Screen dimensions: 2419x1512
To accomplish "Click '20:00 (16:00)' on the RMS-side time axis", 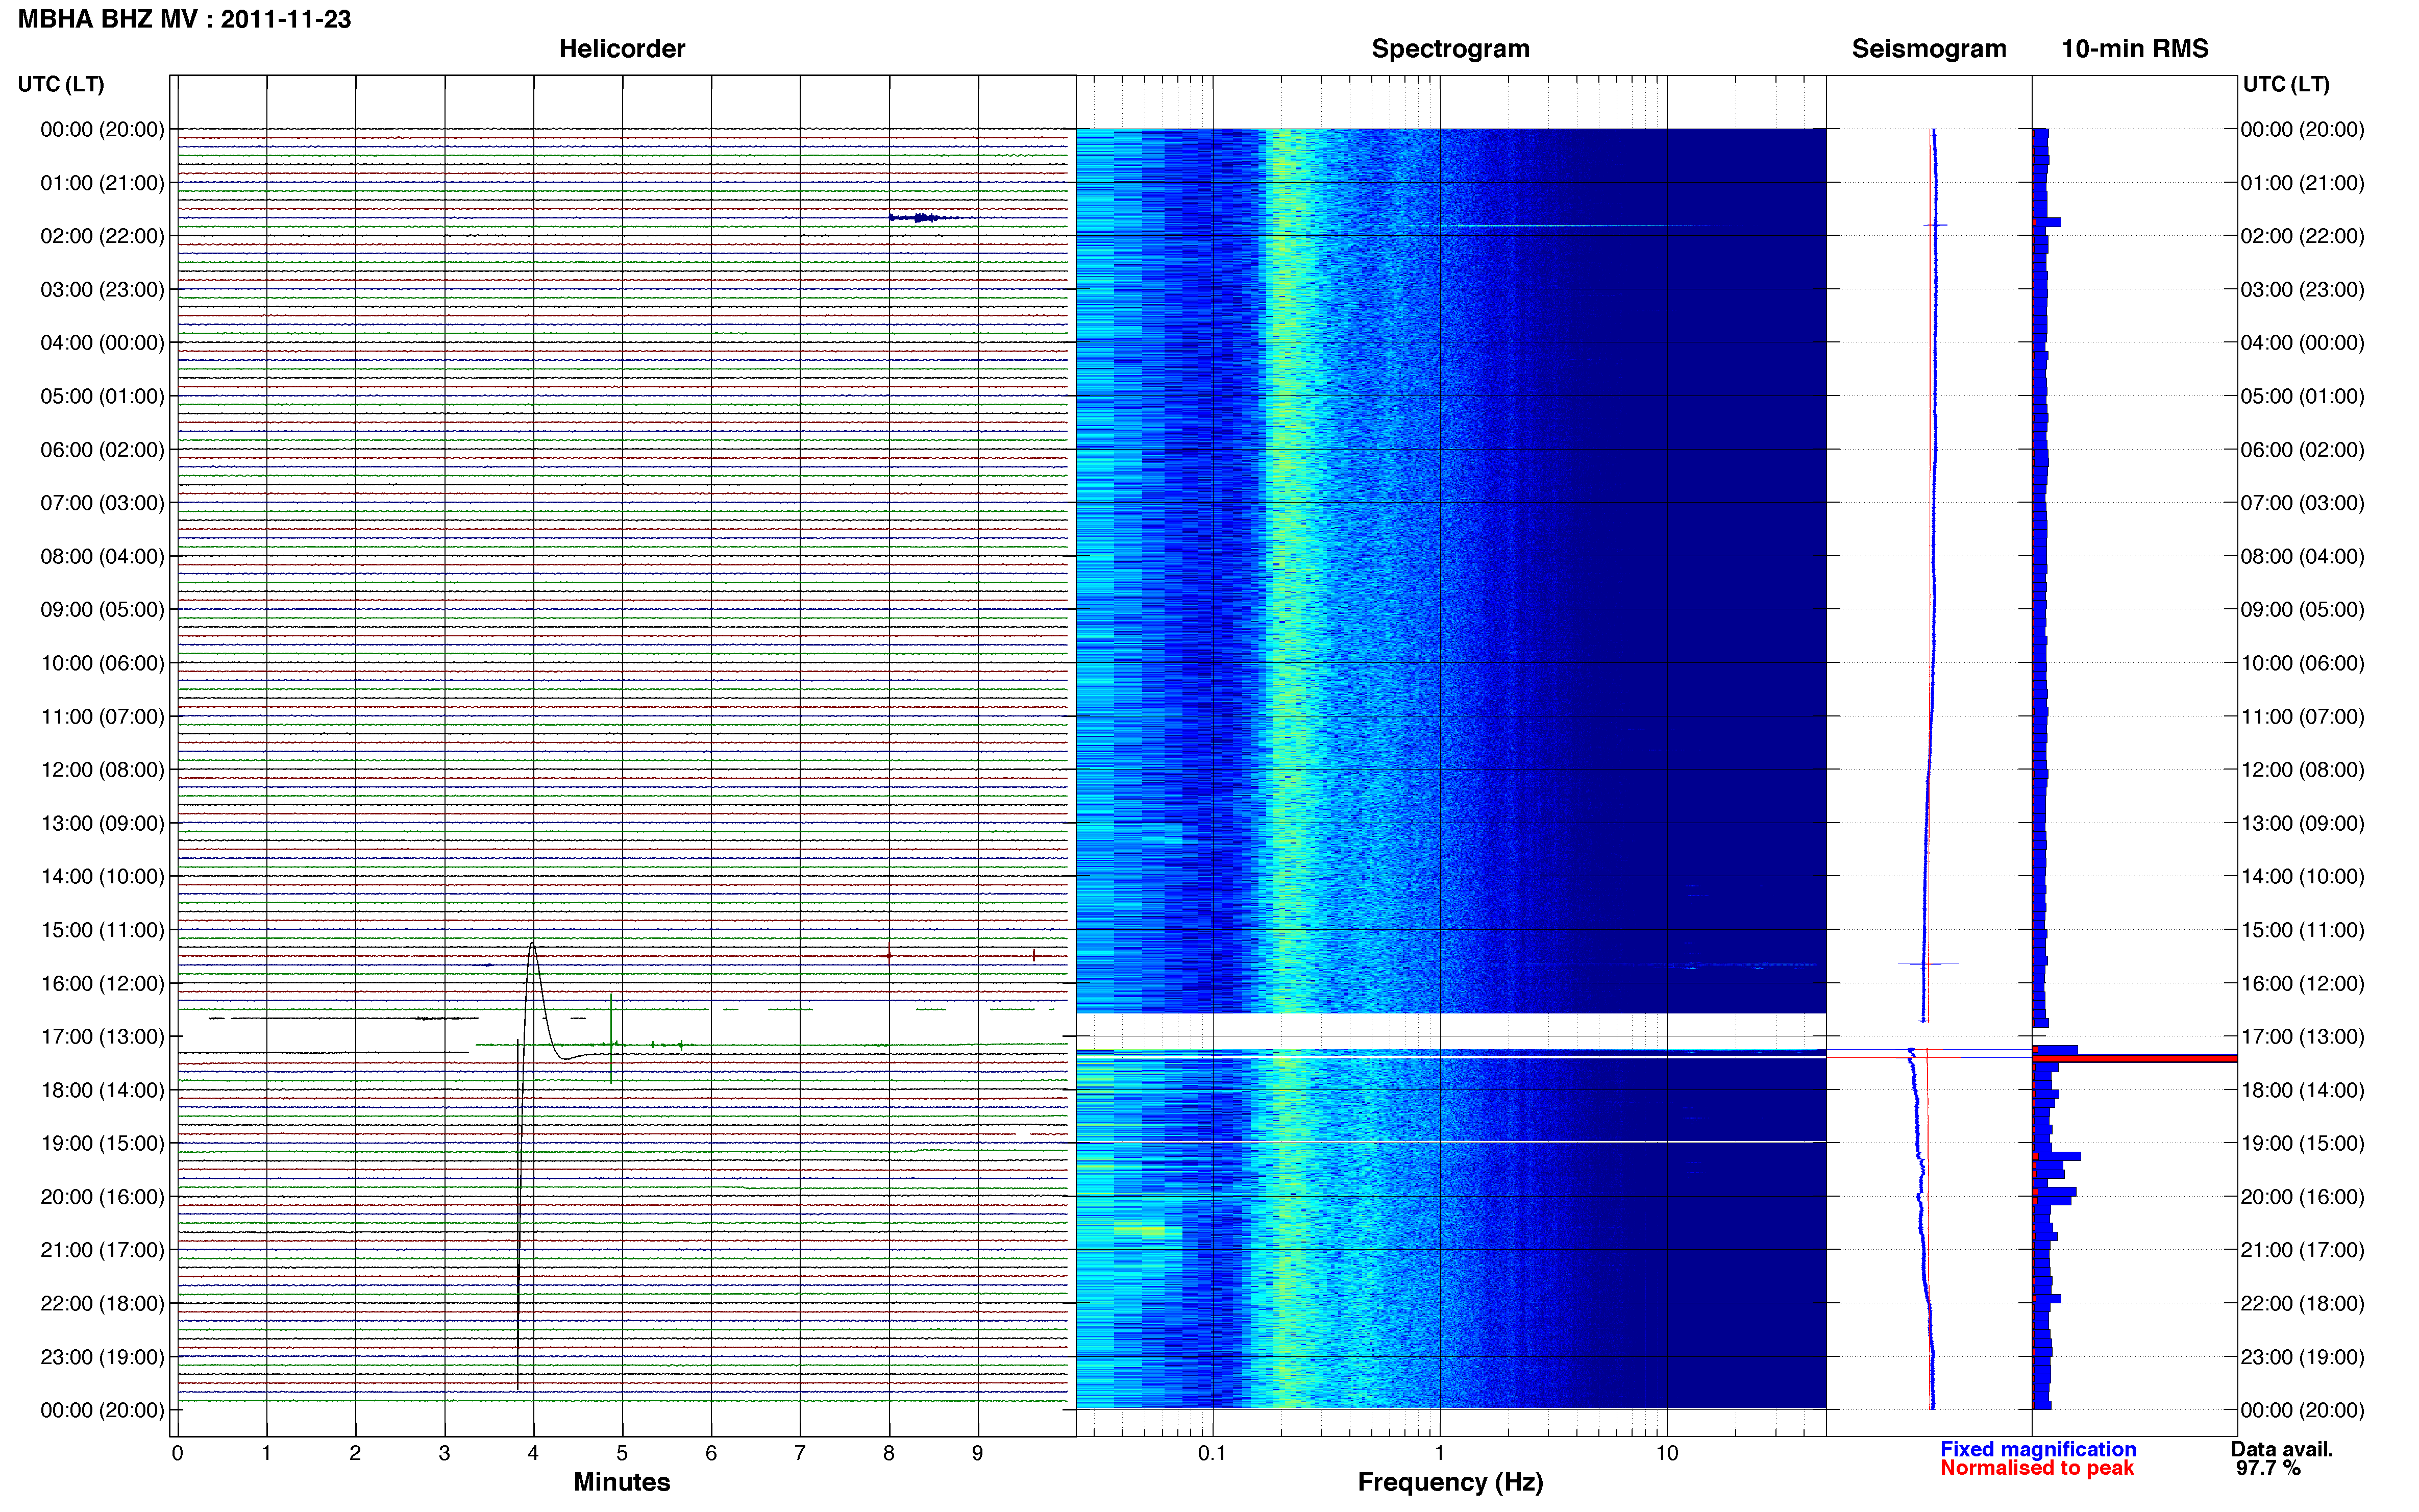I will (2302, 1197).
